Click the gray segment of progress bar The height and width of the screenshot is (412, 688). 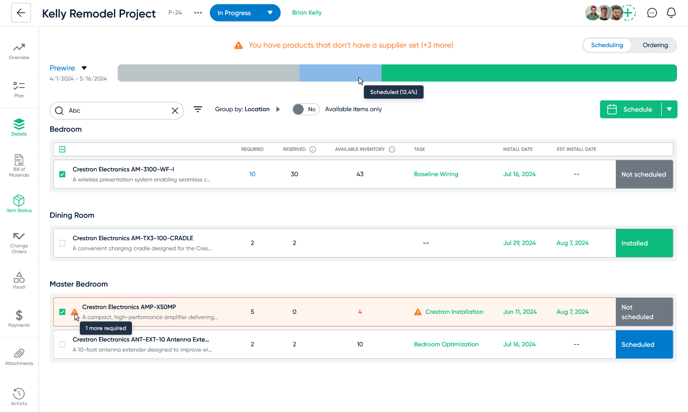coord(208,73)
